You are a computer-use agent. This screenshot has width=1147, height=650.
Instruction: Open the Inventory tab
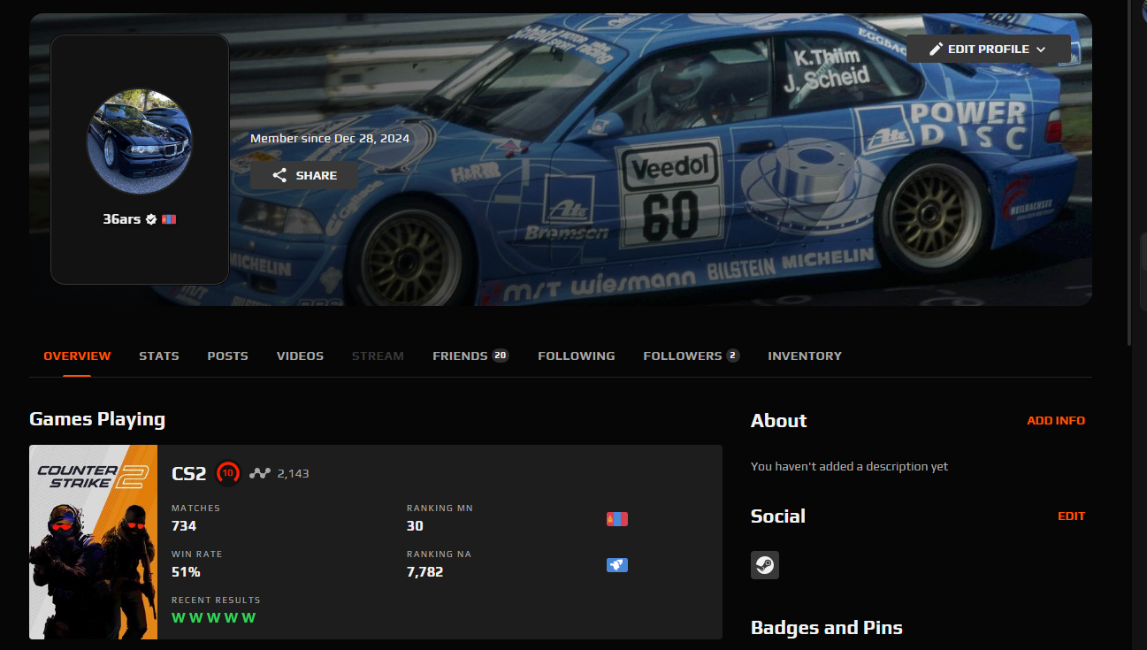pyautogui.click(x=805, y=356)
